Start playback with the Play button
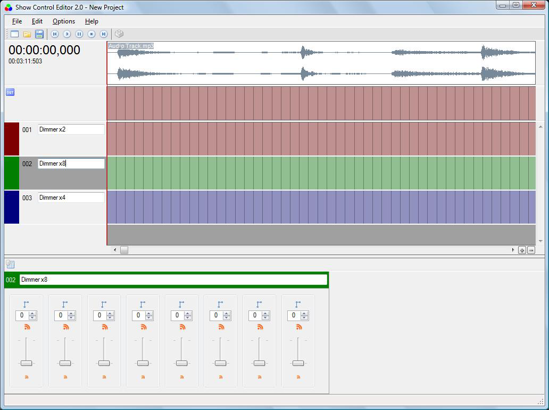Screen dimensions: 549x410 [x=67, y=34]
